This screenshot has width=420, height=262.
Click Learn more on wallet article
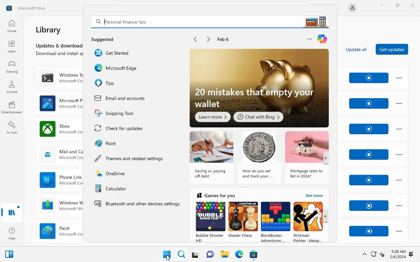click(213, 117)
